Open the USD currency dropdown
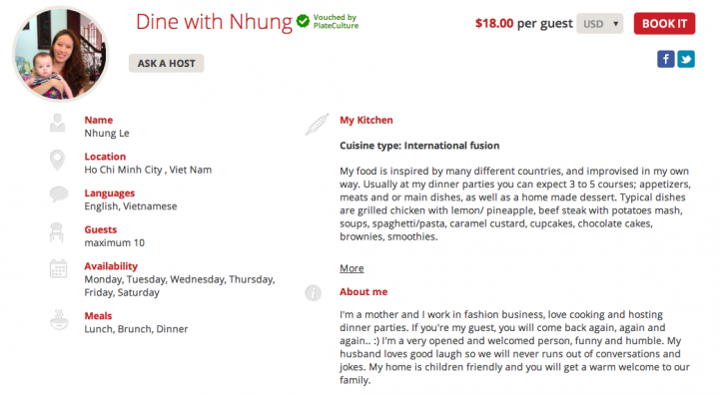Viewport: 719px width, 396px height. (600, 24)
